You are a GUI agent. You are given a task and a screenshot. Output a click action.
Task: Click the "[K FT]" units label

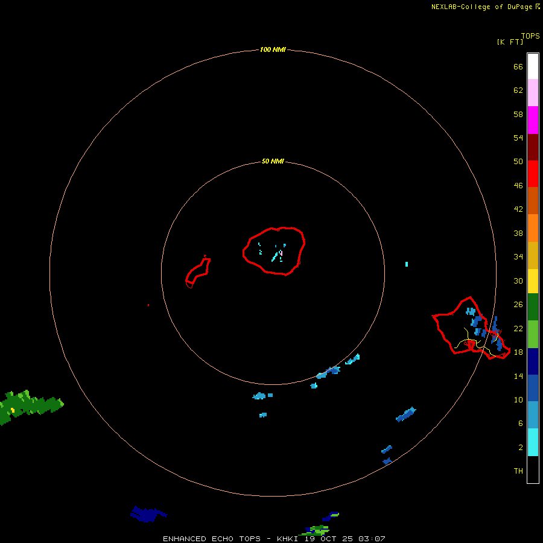[510, 42]
